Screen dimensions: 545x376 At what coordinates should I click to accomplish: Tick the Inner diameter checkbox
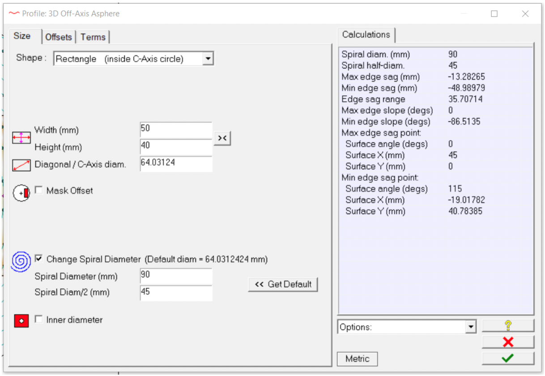click(x=39, y=320)
